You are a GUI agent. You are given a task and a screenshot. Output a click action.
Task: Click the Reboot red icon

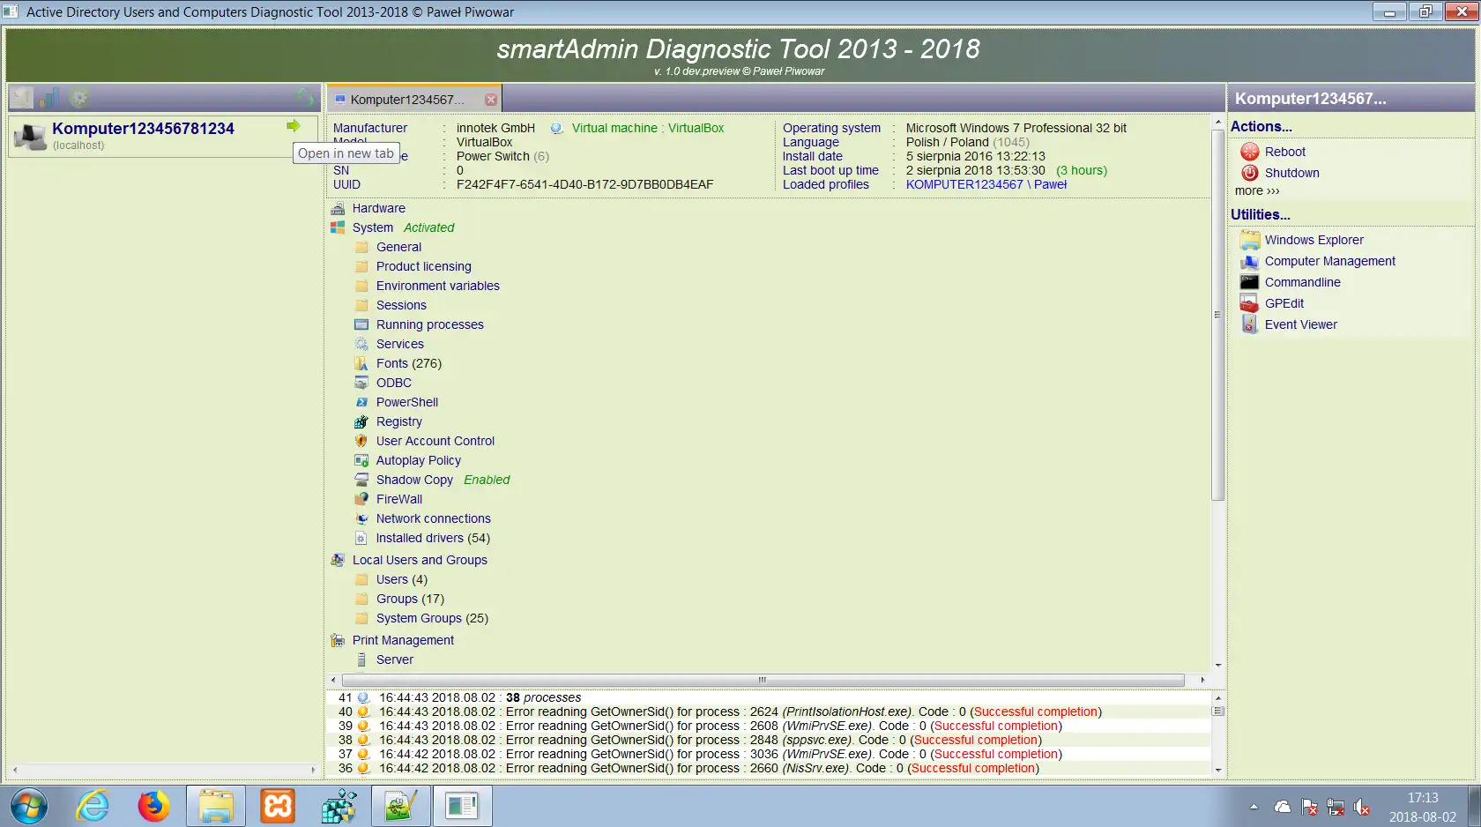[1249, 152]
